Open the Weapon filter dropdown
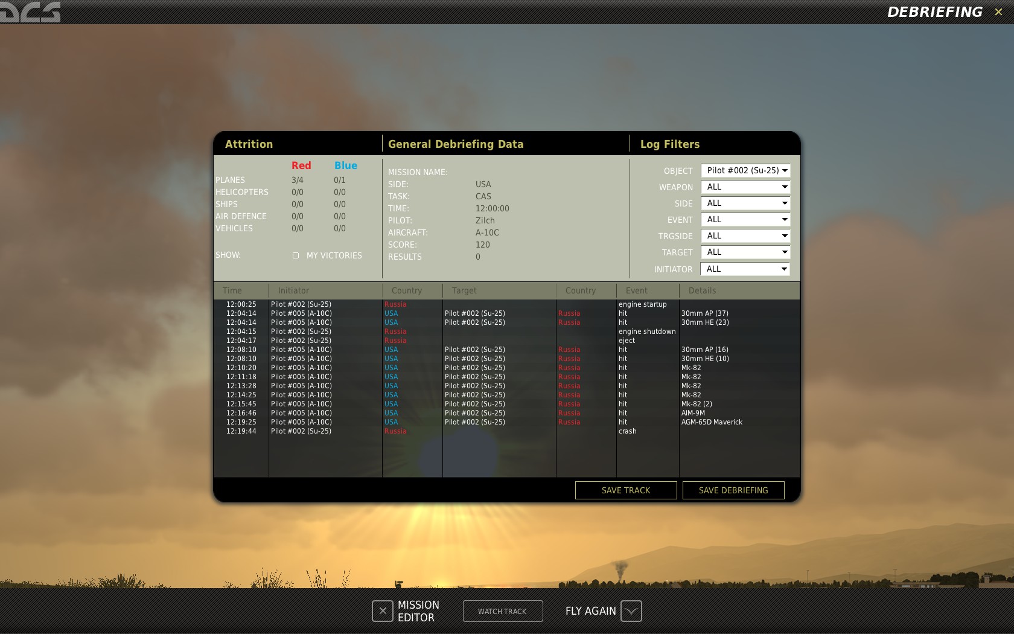The width and height of the screenshot is (1014, 634). 745,187
